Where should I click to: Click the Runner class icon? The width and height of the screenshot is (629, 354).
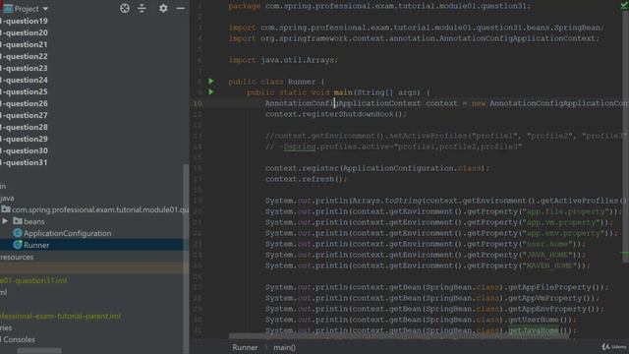coord(18,245)
